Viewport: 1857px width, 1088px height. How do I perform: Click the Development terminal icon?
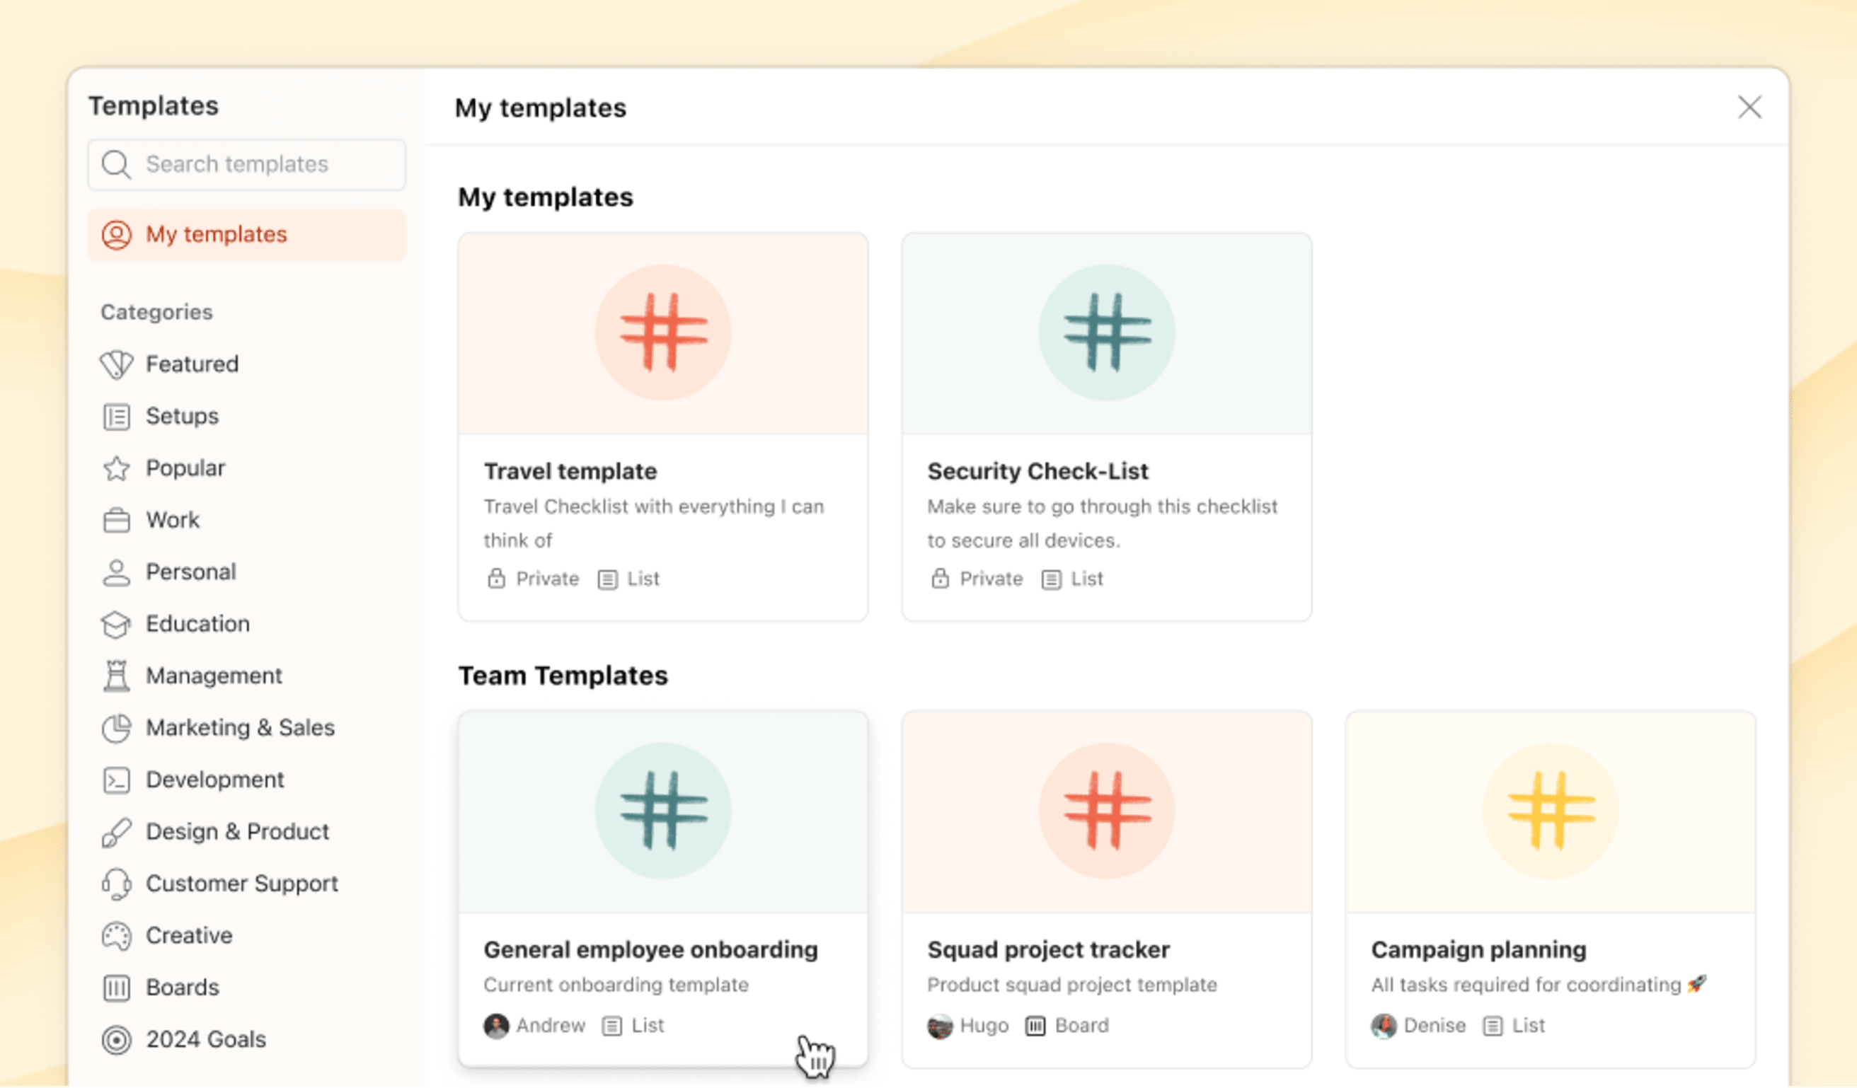pyautogui.click(x=117, y=780)
